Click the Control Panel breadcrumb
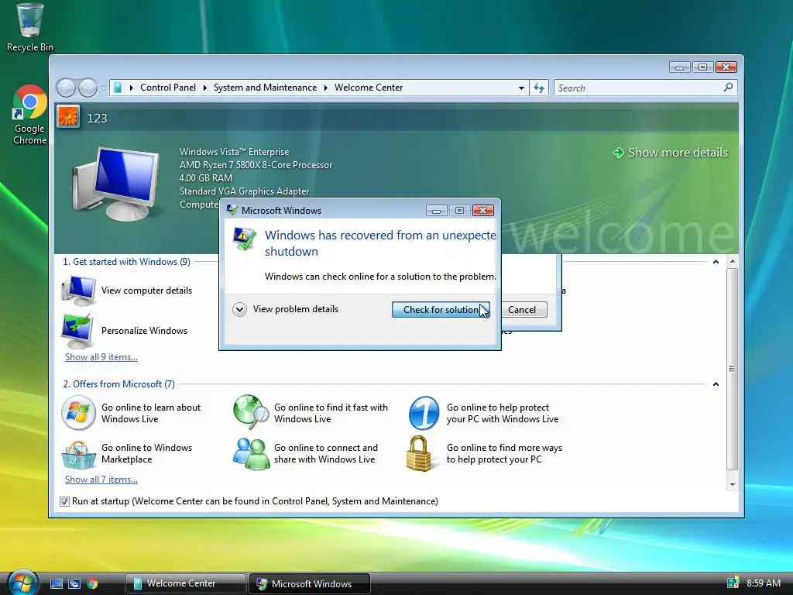Image resolution: width=793 pixels, height=595 pixels. click(168, 88)
